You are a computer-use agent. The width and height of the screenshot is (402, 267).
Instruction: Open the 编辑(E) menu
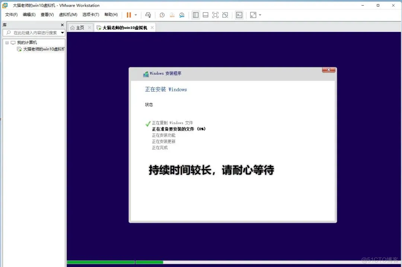(29, 14)
